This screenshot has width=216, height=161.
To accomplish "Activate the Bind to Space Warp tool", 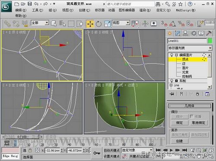I will click(x=25, y=24).
